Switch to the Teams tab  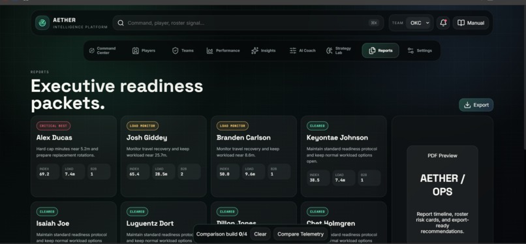(x=183, y=51)
